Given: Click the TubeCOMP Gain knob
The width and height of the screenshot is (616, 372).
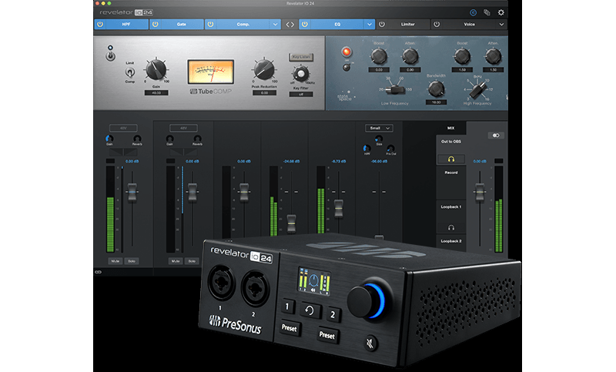Looking at the screenshot, I should (x=156, y=70).
